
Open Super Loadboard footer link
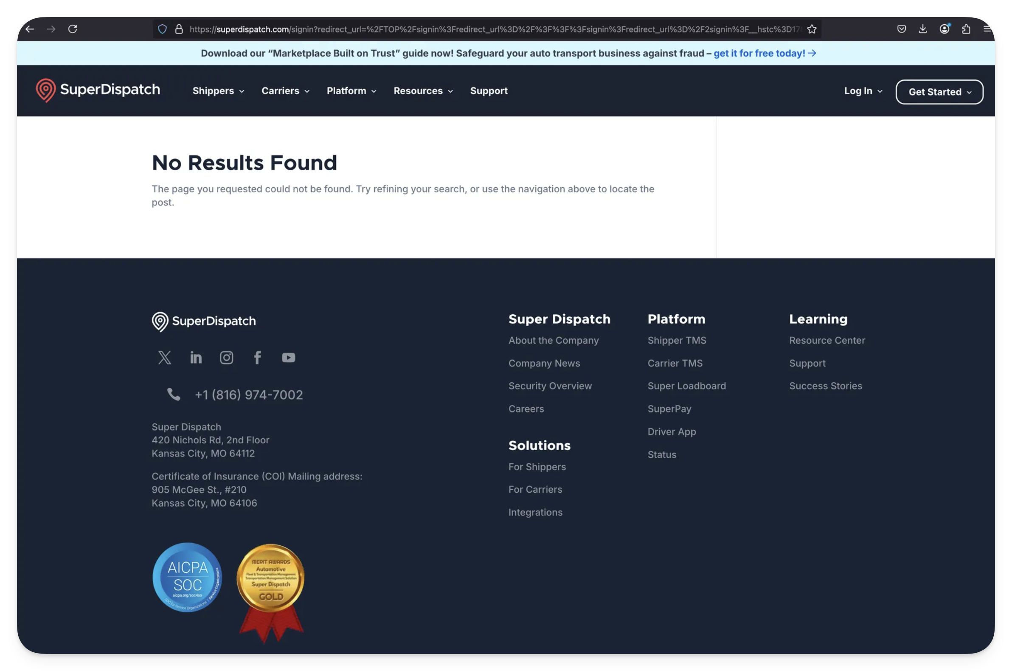point(686,386)
